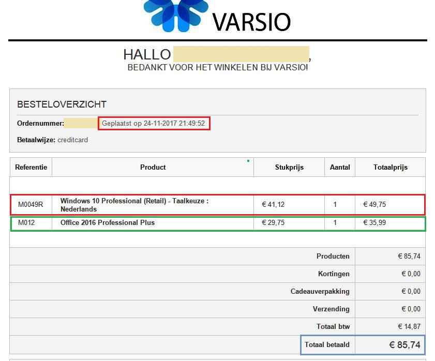435x361 pixels.
Task: Click the Kortingen amount € 0,00
Action: [x=411, y=274]
